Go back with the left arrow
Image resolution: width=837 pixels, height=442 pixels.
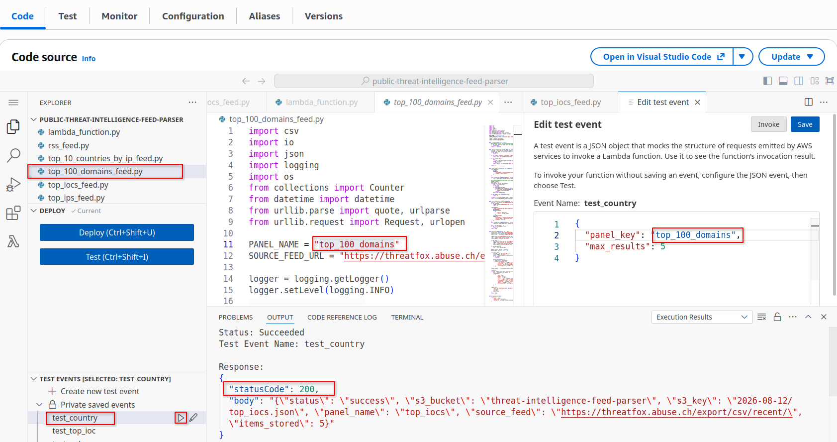pyautogui.click(x=246, y=81)
